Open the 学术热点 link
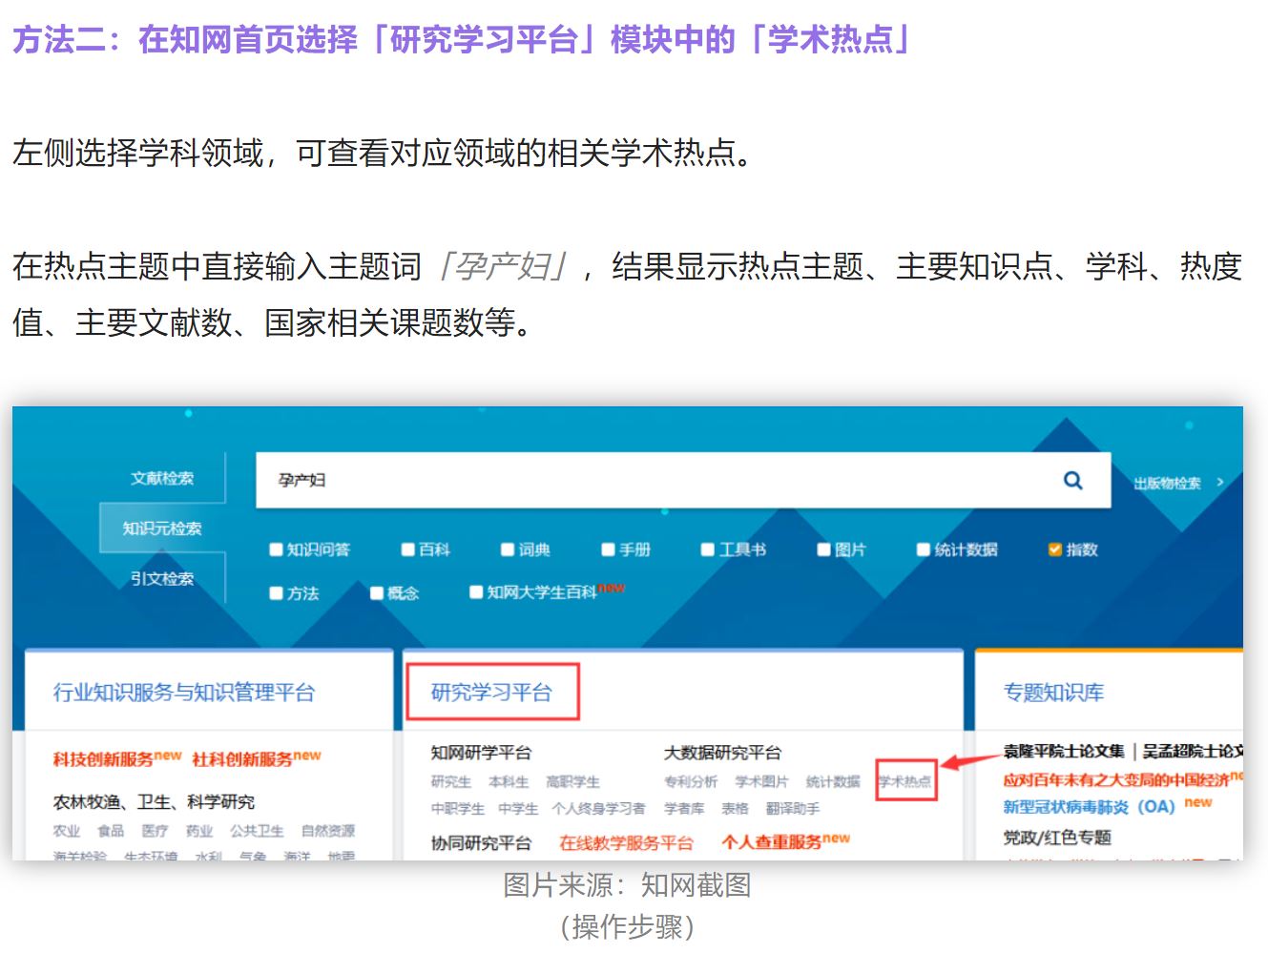 point(904,782)
